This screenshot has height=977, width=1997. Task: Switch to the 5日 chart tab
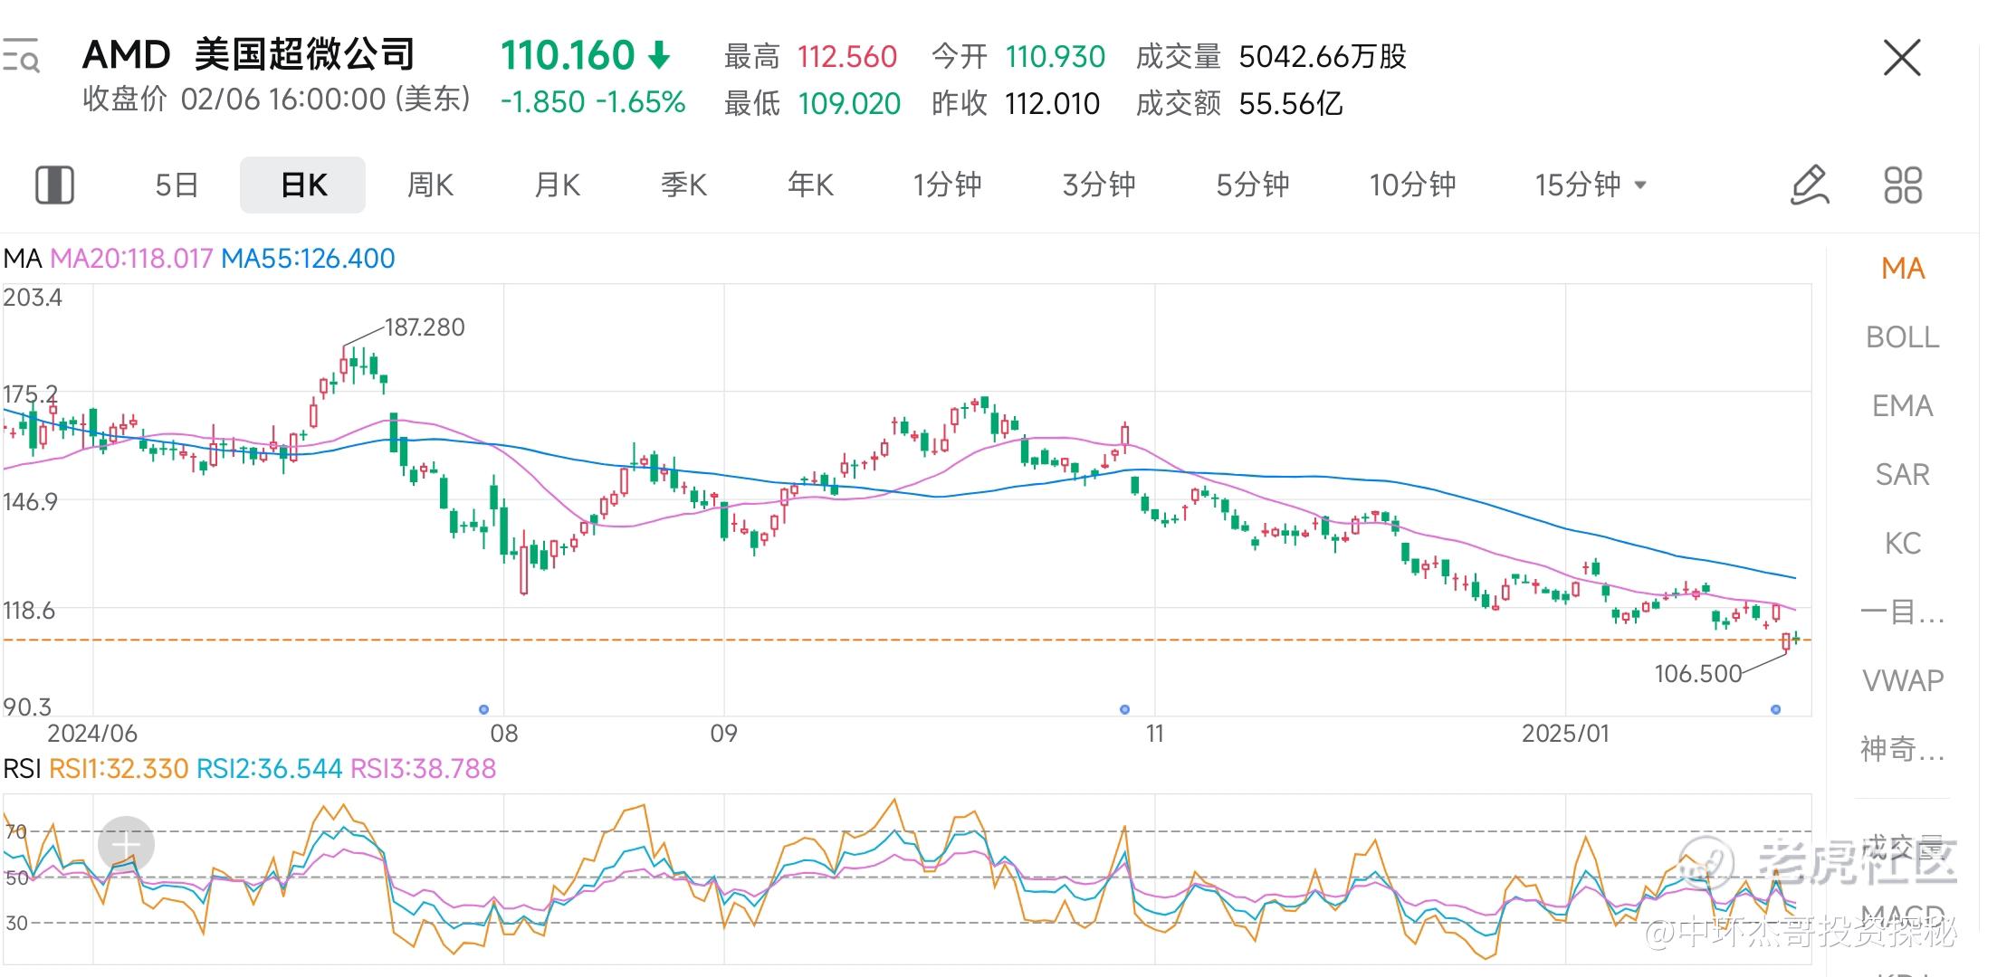177,185
